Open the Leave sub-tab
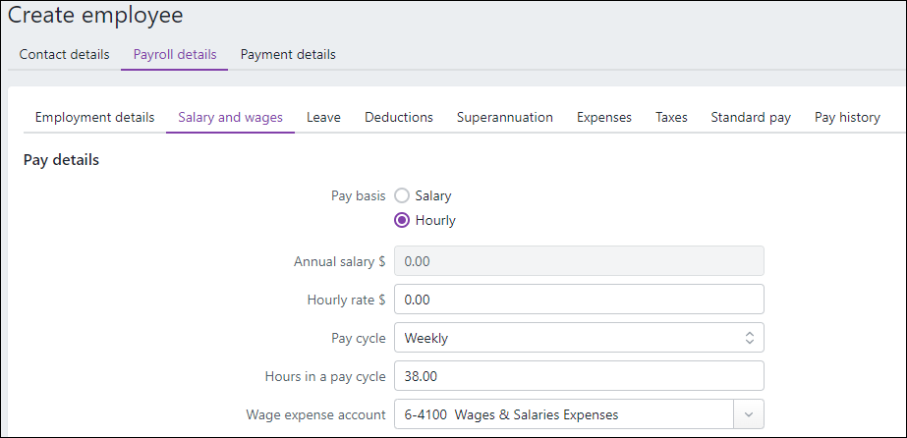This screenshot has height=438, width=907. (323, 118)
